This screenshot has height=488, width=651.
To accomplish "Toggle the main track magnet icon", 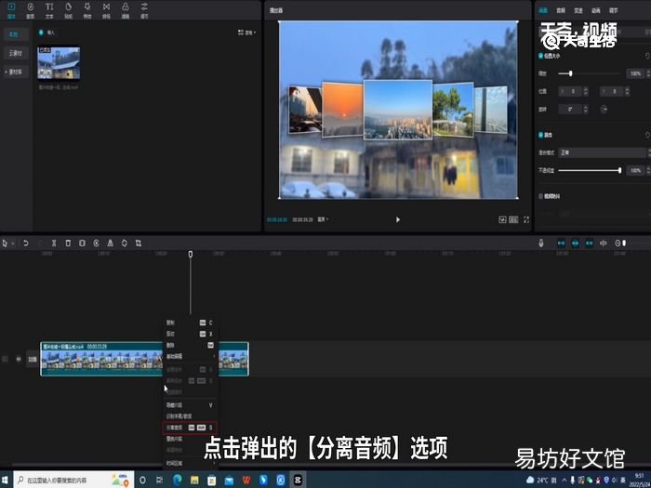I will tap(562, 244).
